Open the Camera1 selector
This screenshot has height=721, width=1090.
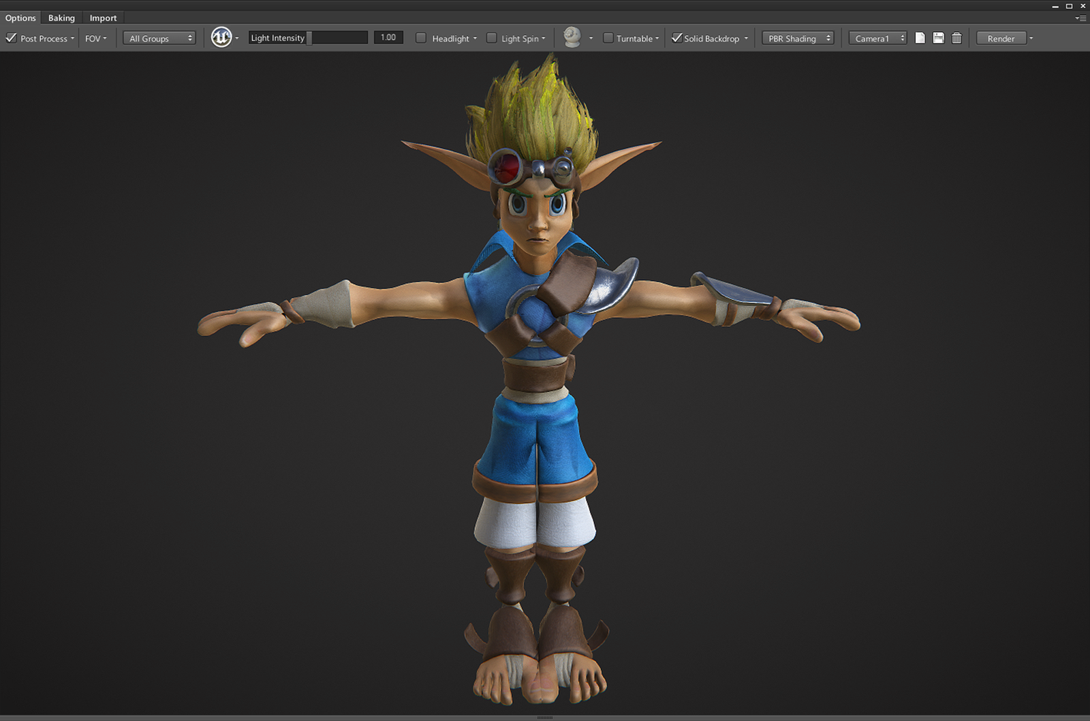tap(877, 38)
